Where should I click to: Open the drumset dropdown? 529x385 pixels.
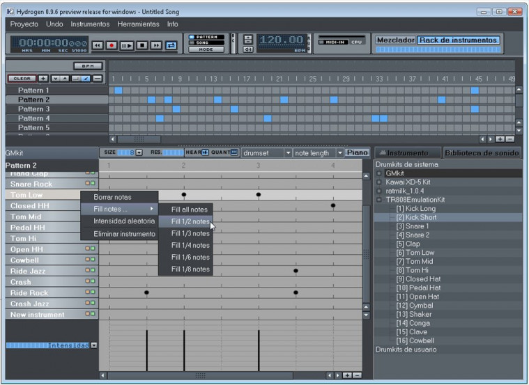266,153
